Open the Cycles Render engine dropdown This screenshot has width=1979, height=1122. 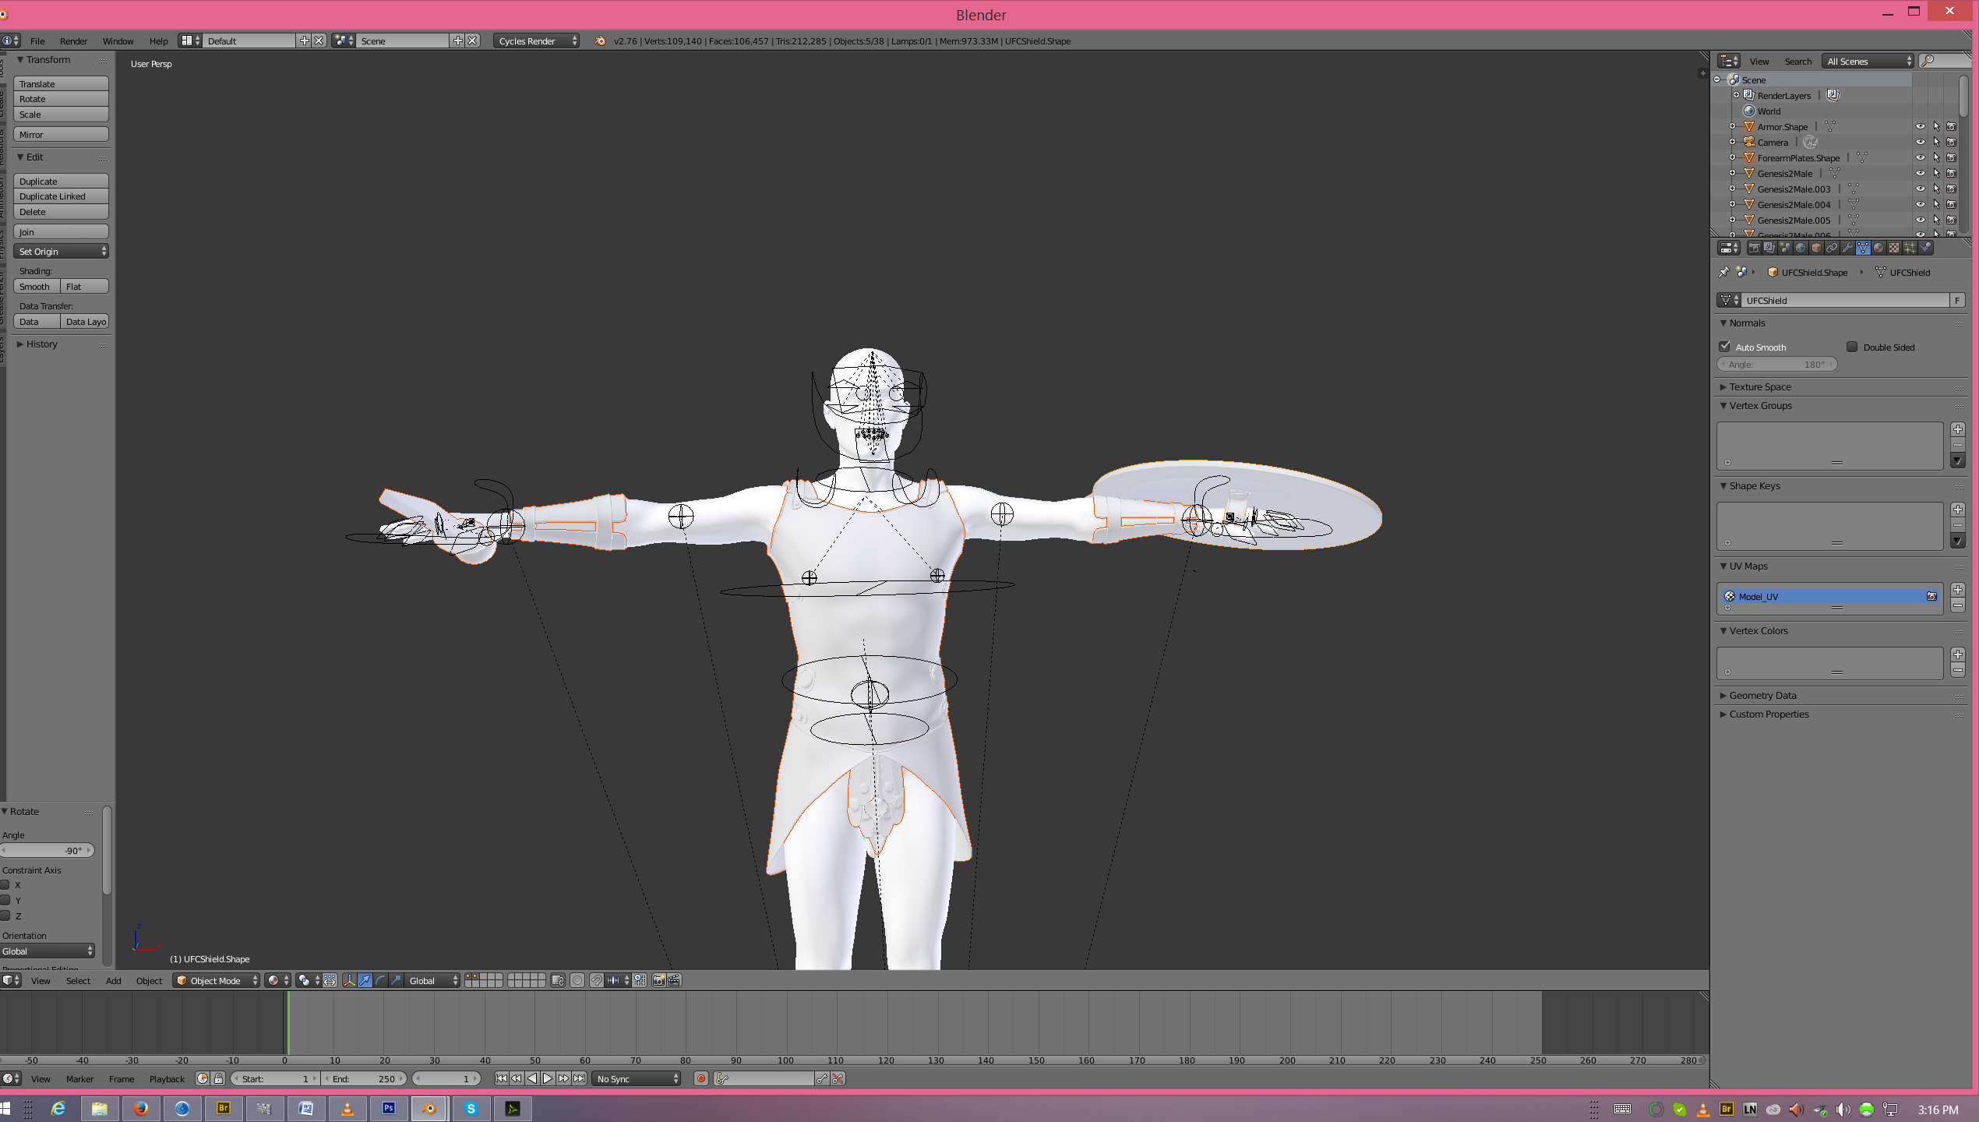pyautogui.click(x=536, y=41)
